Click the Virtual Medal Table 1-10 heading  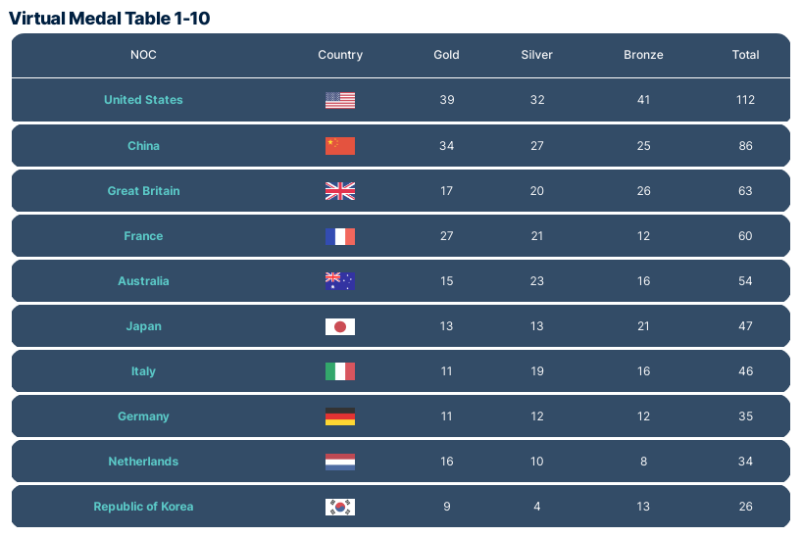[x=109, y=18]
